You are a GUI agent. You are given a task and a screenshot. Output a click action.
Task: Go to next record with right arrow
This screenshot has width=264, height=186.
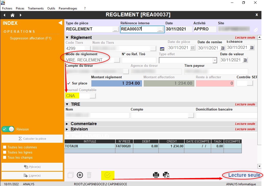point(21,15)
